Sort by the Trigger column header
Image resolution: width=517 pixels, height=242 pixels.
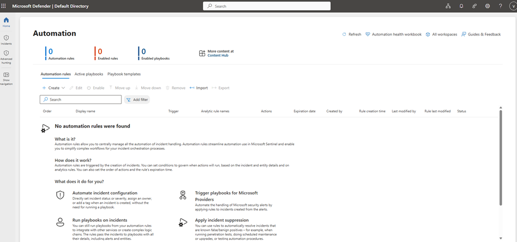(173, 111)
